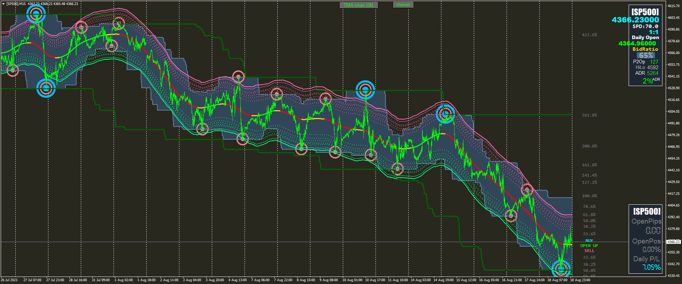This screenshot has width=682, height=284.
Task: Click the Daily P/L label
Action: pos(646,259)
